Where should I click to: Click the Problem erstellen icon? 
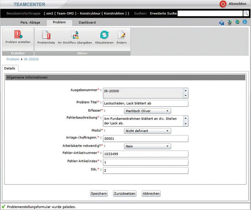pos(18,35)
